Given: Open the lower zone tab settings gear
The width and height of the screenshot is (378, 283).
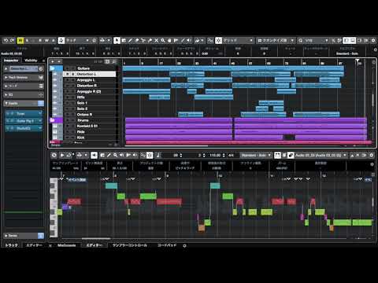Looking at the screenshot, I should coord(184,246).
